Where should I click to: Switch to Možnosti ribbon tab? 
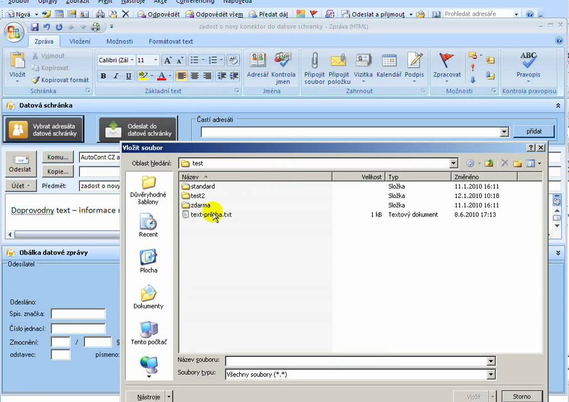pyautogui.click(x=120, y=41)
